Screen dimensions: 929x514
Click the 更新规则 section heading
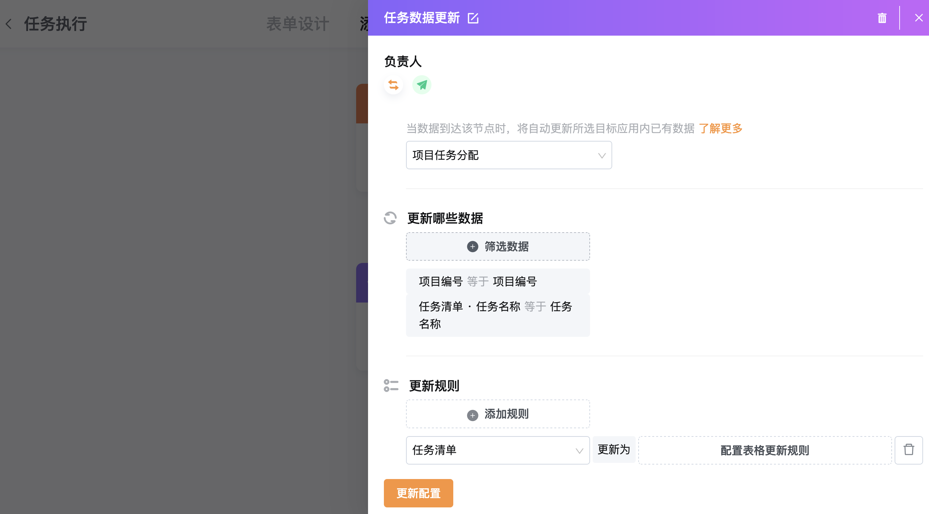tap(434, 385)
